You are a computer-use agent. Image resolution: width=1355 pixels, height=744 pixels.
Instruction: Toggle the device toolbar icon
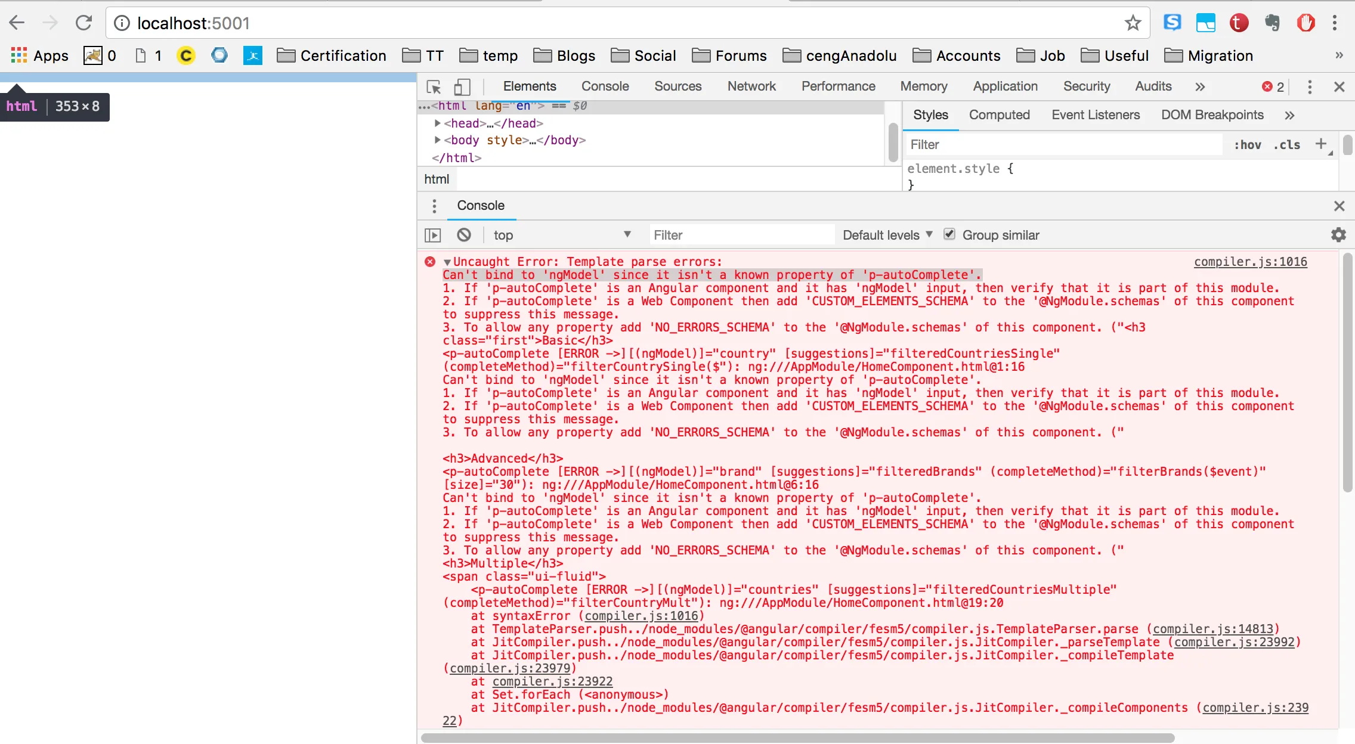tap(462, 87)
